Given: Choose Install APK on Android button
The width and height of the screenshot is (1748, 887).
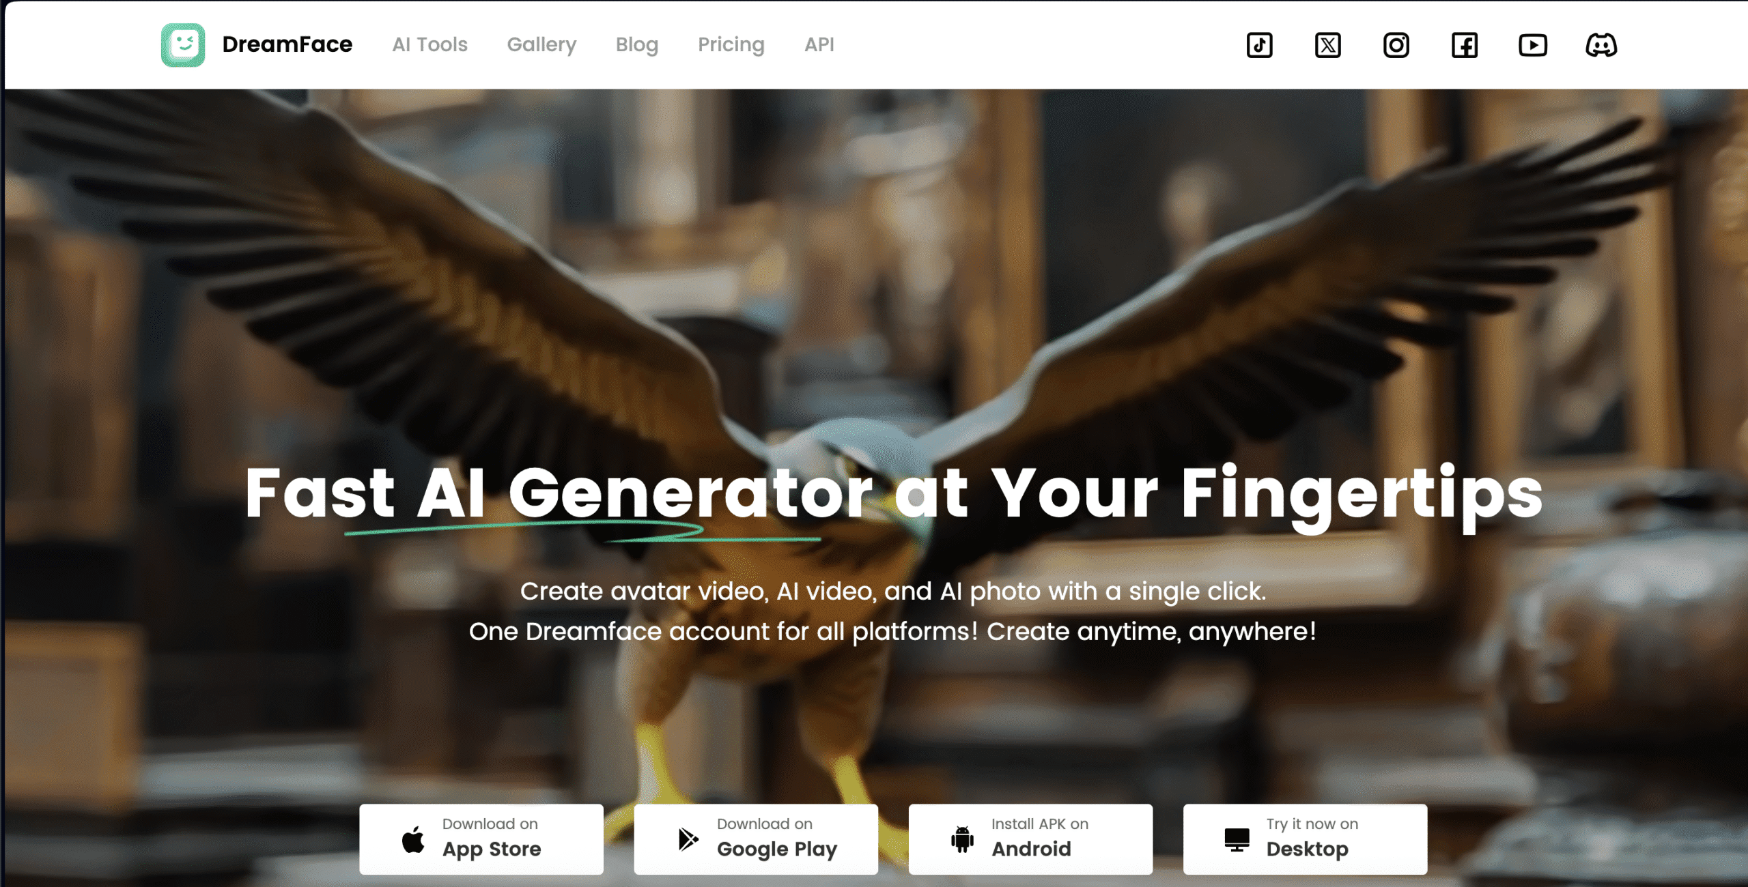Looking at the screenshot, I should pyautogui.click(x=1030, y=839).
